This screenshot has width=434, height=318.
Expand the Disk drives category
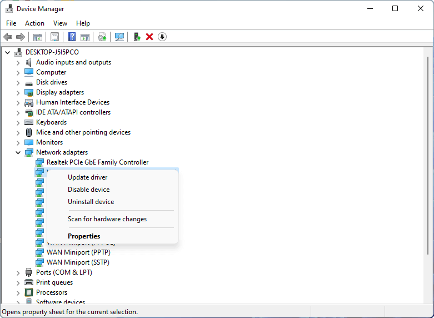(18, 83)
